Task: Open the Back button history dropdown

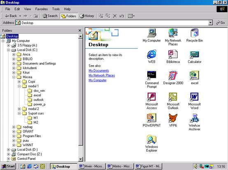Action: click(x=20, y=16)
